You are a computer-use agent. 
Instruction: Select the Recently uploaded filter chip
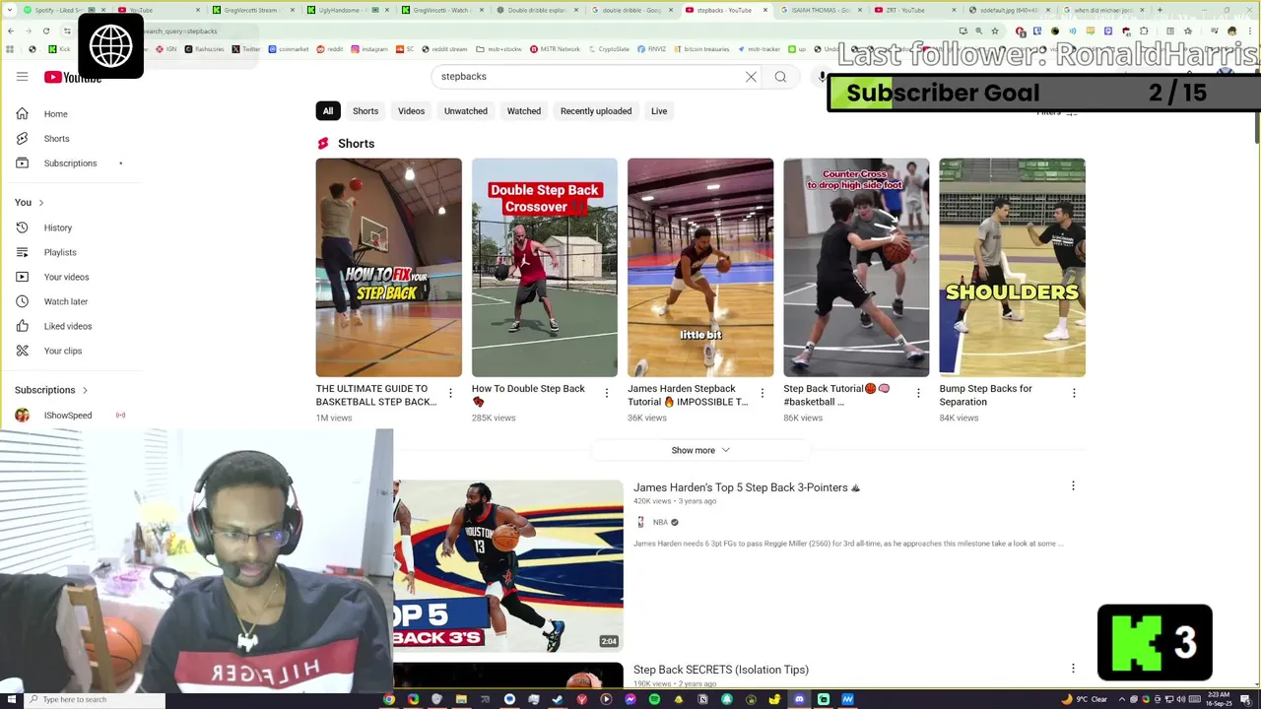[x=596, y=111]
